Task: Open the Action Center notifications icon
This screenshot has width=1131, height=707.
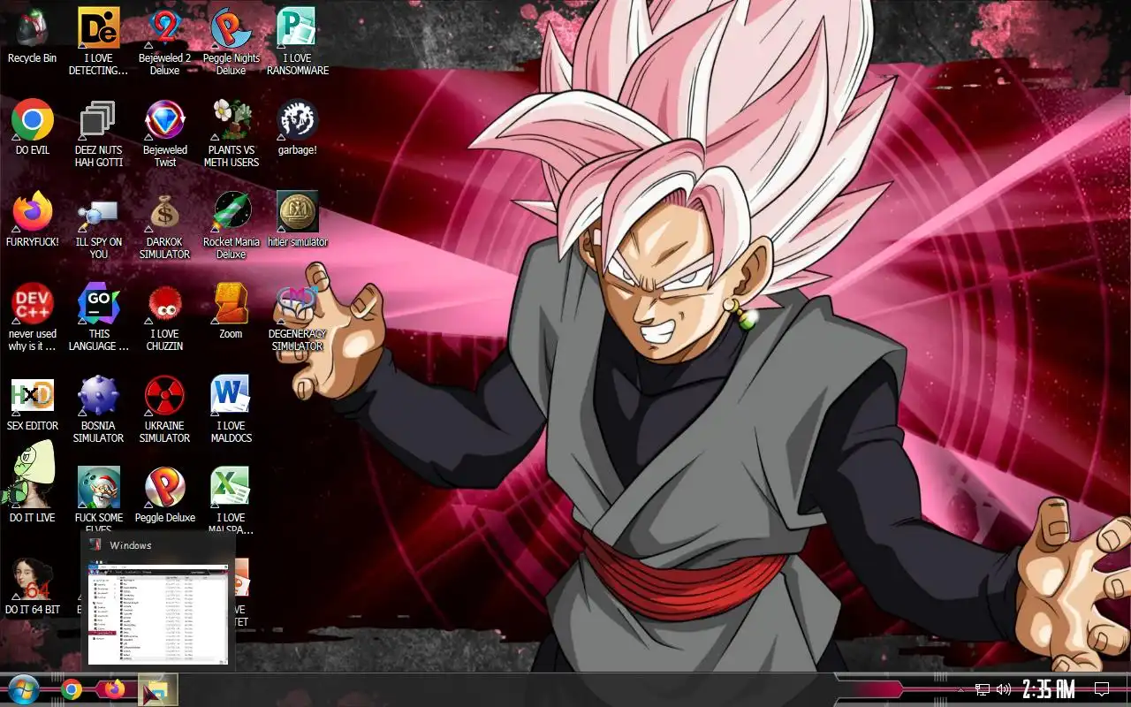Action: (1102, 688)
